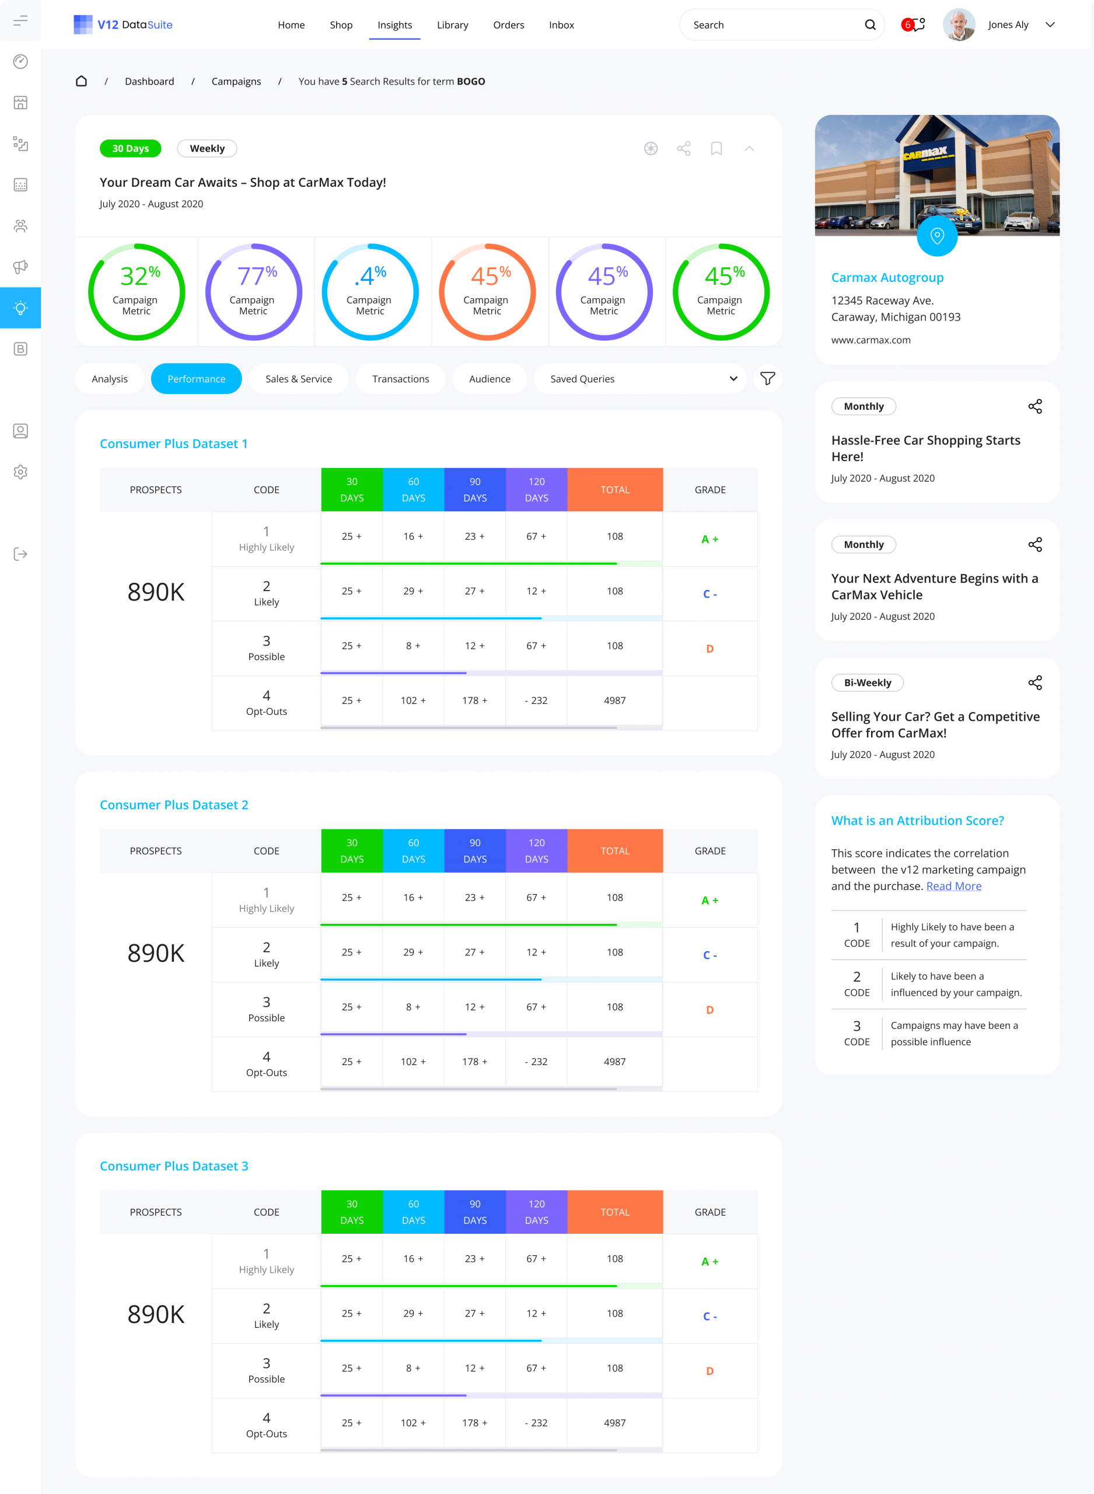Switch to the Transactions tab
Screen dimensions: 1094x1494
[x=400, y=379]
